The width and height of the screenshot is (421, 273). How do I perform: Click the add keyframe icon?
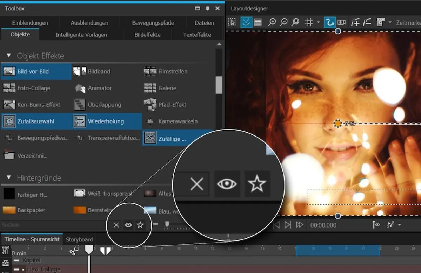(x=355, y=22)
